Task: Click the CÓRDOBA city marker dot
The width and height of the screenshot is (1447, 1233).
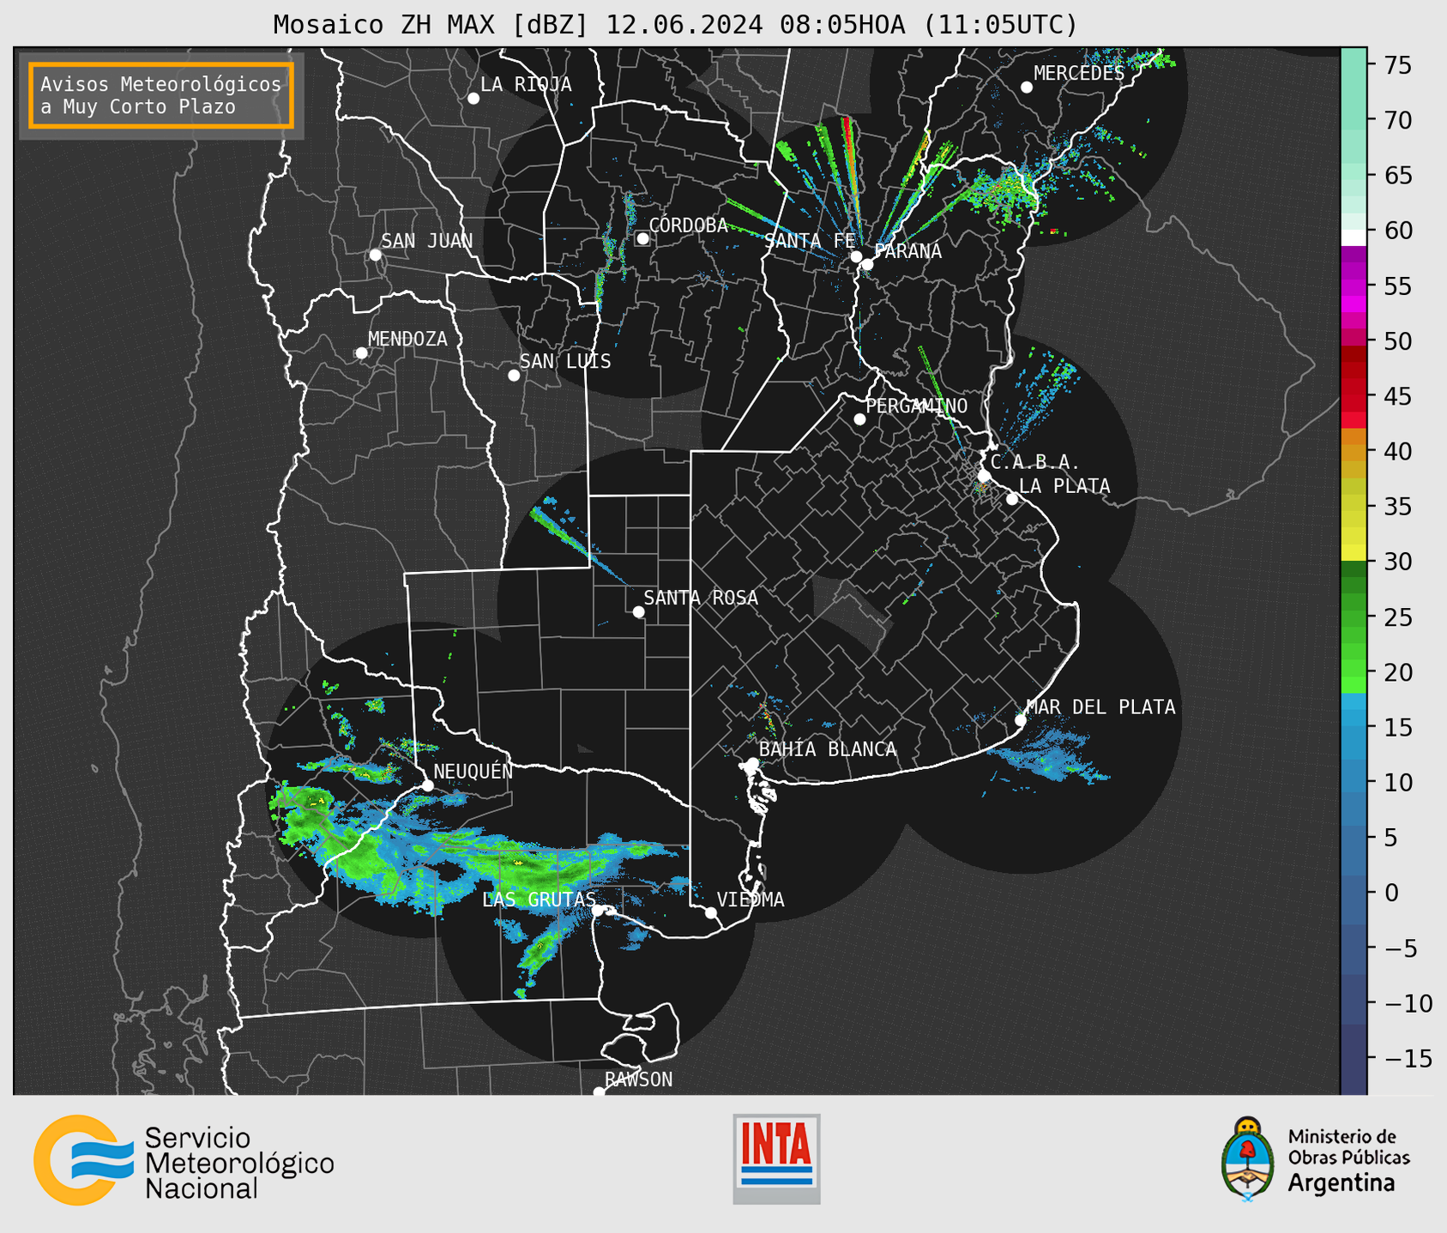Action: click(x=642, y=238)
